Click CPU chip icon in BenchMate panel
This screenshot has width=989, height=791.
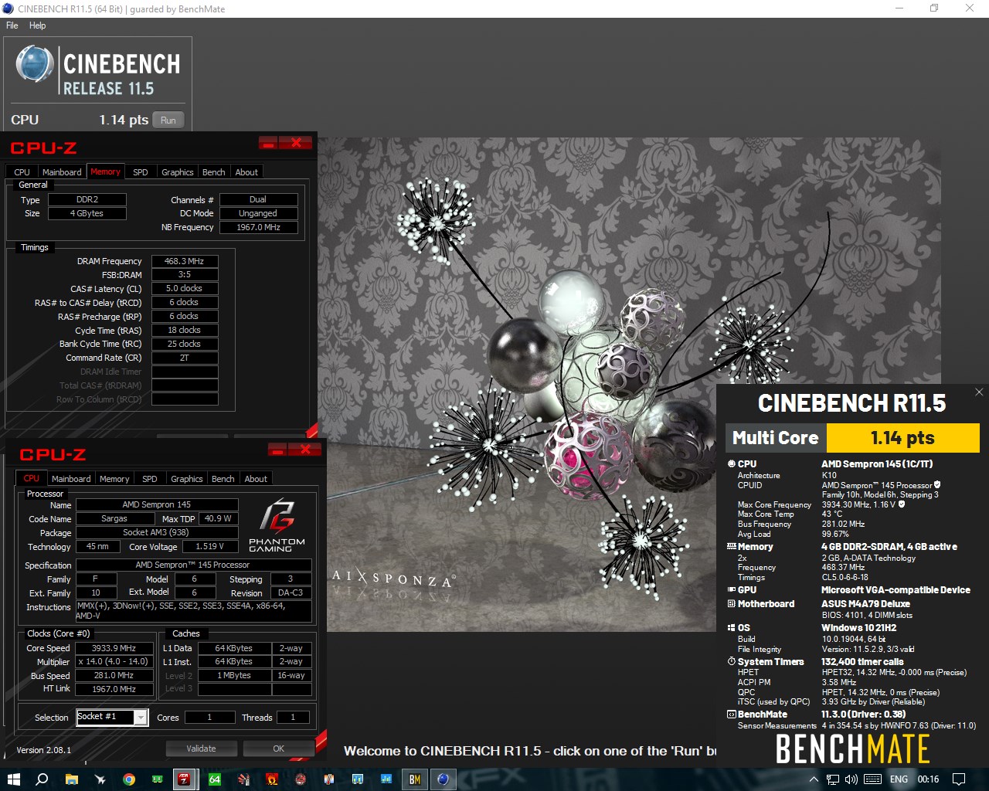pyautogui.click(x=731, y=464)
